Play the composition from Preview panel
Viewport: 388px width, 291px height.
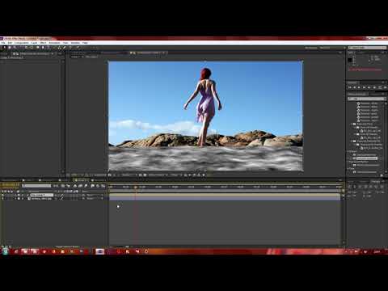pyautogui.click(x=360, y=87)
